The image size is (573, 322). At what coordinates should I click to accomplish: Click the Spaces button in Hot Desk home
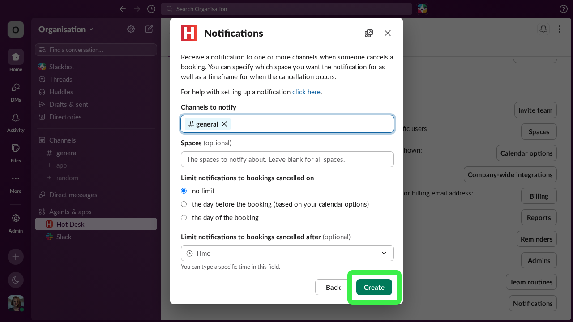point(539,131)
